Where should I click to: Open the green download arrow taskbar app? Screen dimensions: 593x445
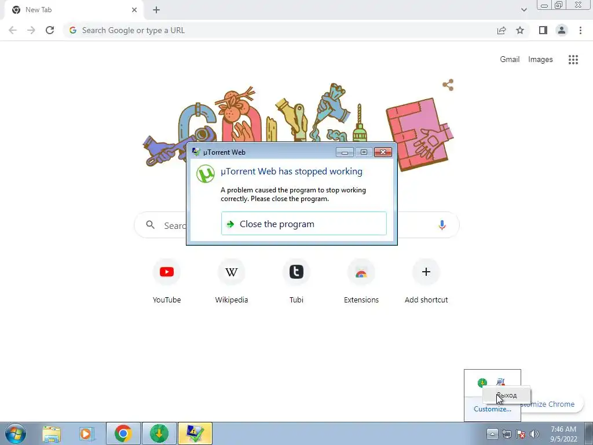tap(159, 433)
